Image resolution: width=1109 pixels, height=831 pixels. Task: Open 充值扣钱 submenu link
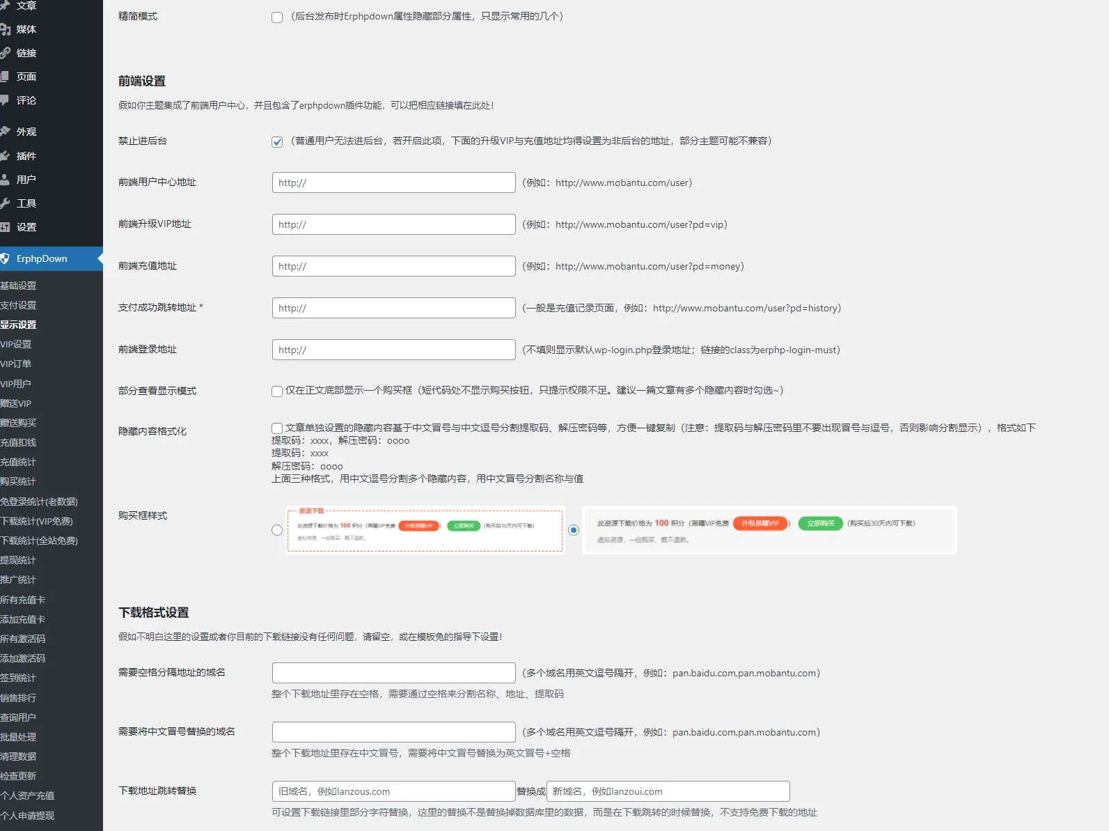pyautogui.click(x=18, y=442)
